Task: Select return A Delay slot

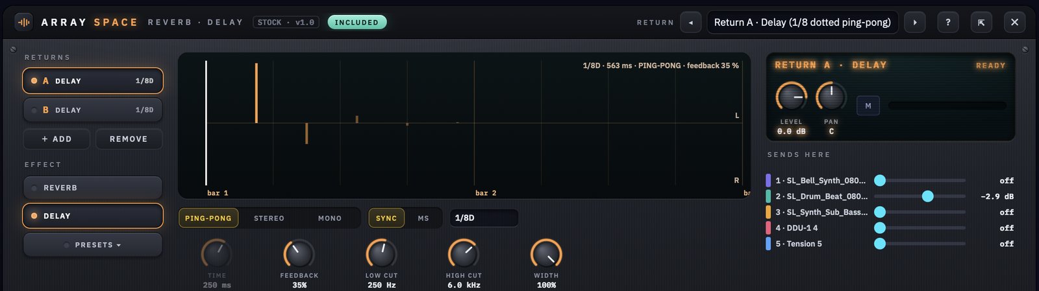Action: [93, 81]
